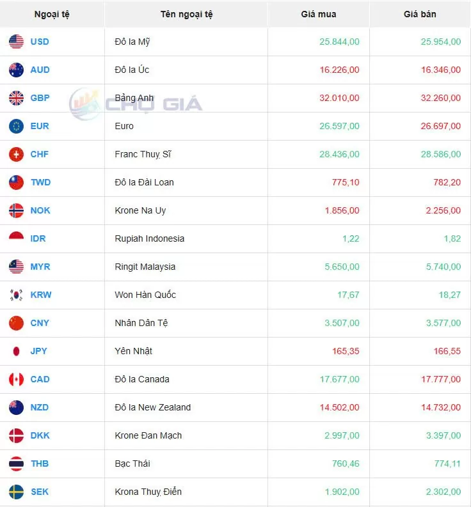Open the TWD currency code link

[x=40, y=183]
